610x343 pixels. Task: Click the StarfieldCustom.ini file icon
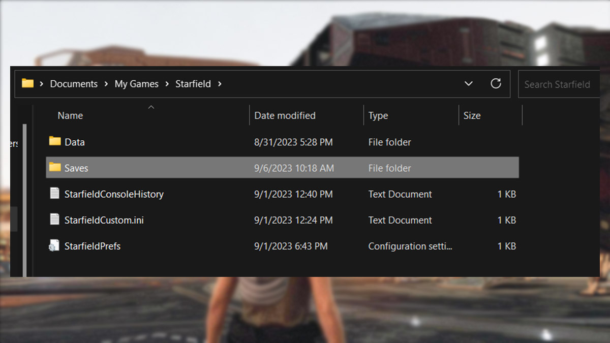(x=55, y=220)
